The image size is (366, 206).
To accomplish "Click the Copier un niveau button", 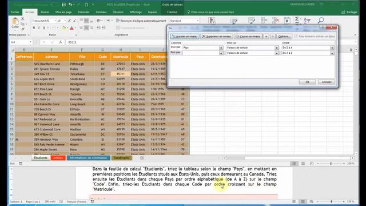I will (x=248, y=37).
